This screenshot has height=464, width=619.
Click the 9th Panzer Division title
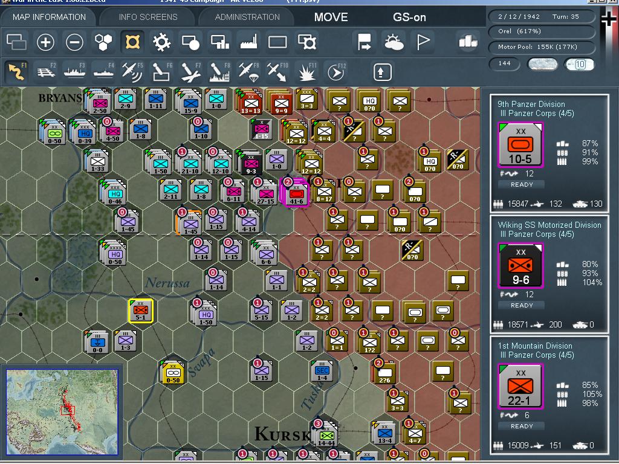click(x=531, y=104)
